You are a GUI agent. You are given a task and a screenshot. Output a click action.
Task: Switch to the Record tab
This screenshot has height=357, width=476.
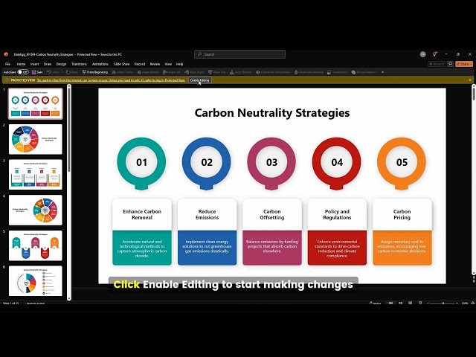[x=140, y=64]
